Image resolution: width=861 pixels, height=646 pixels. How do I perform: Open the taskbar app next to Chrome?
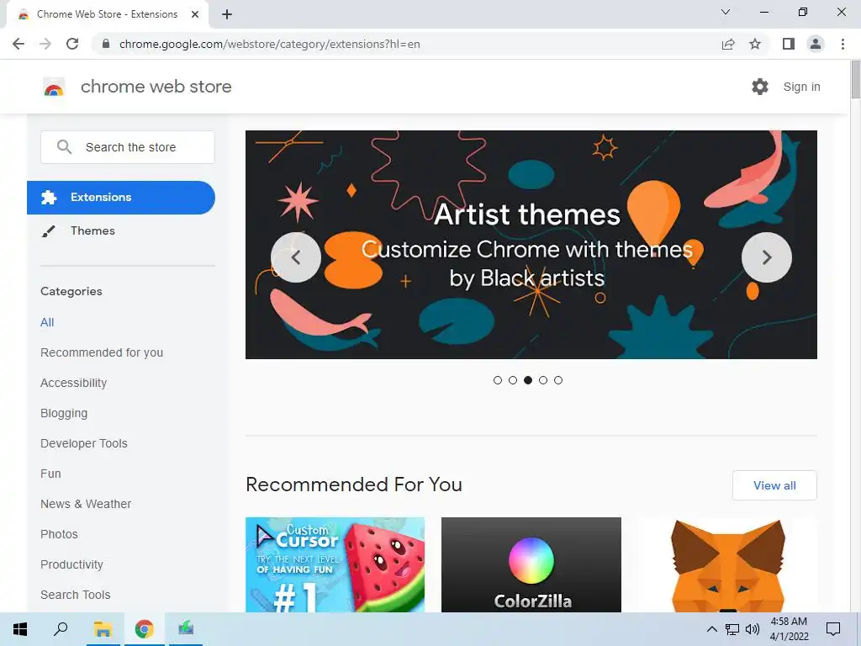pyautogui.click(x=186, y=629)
